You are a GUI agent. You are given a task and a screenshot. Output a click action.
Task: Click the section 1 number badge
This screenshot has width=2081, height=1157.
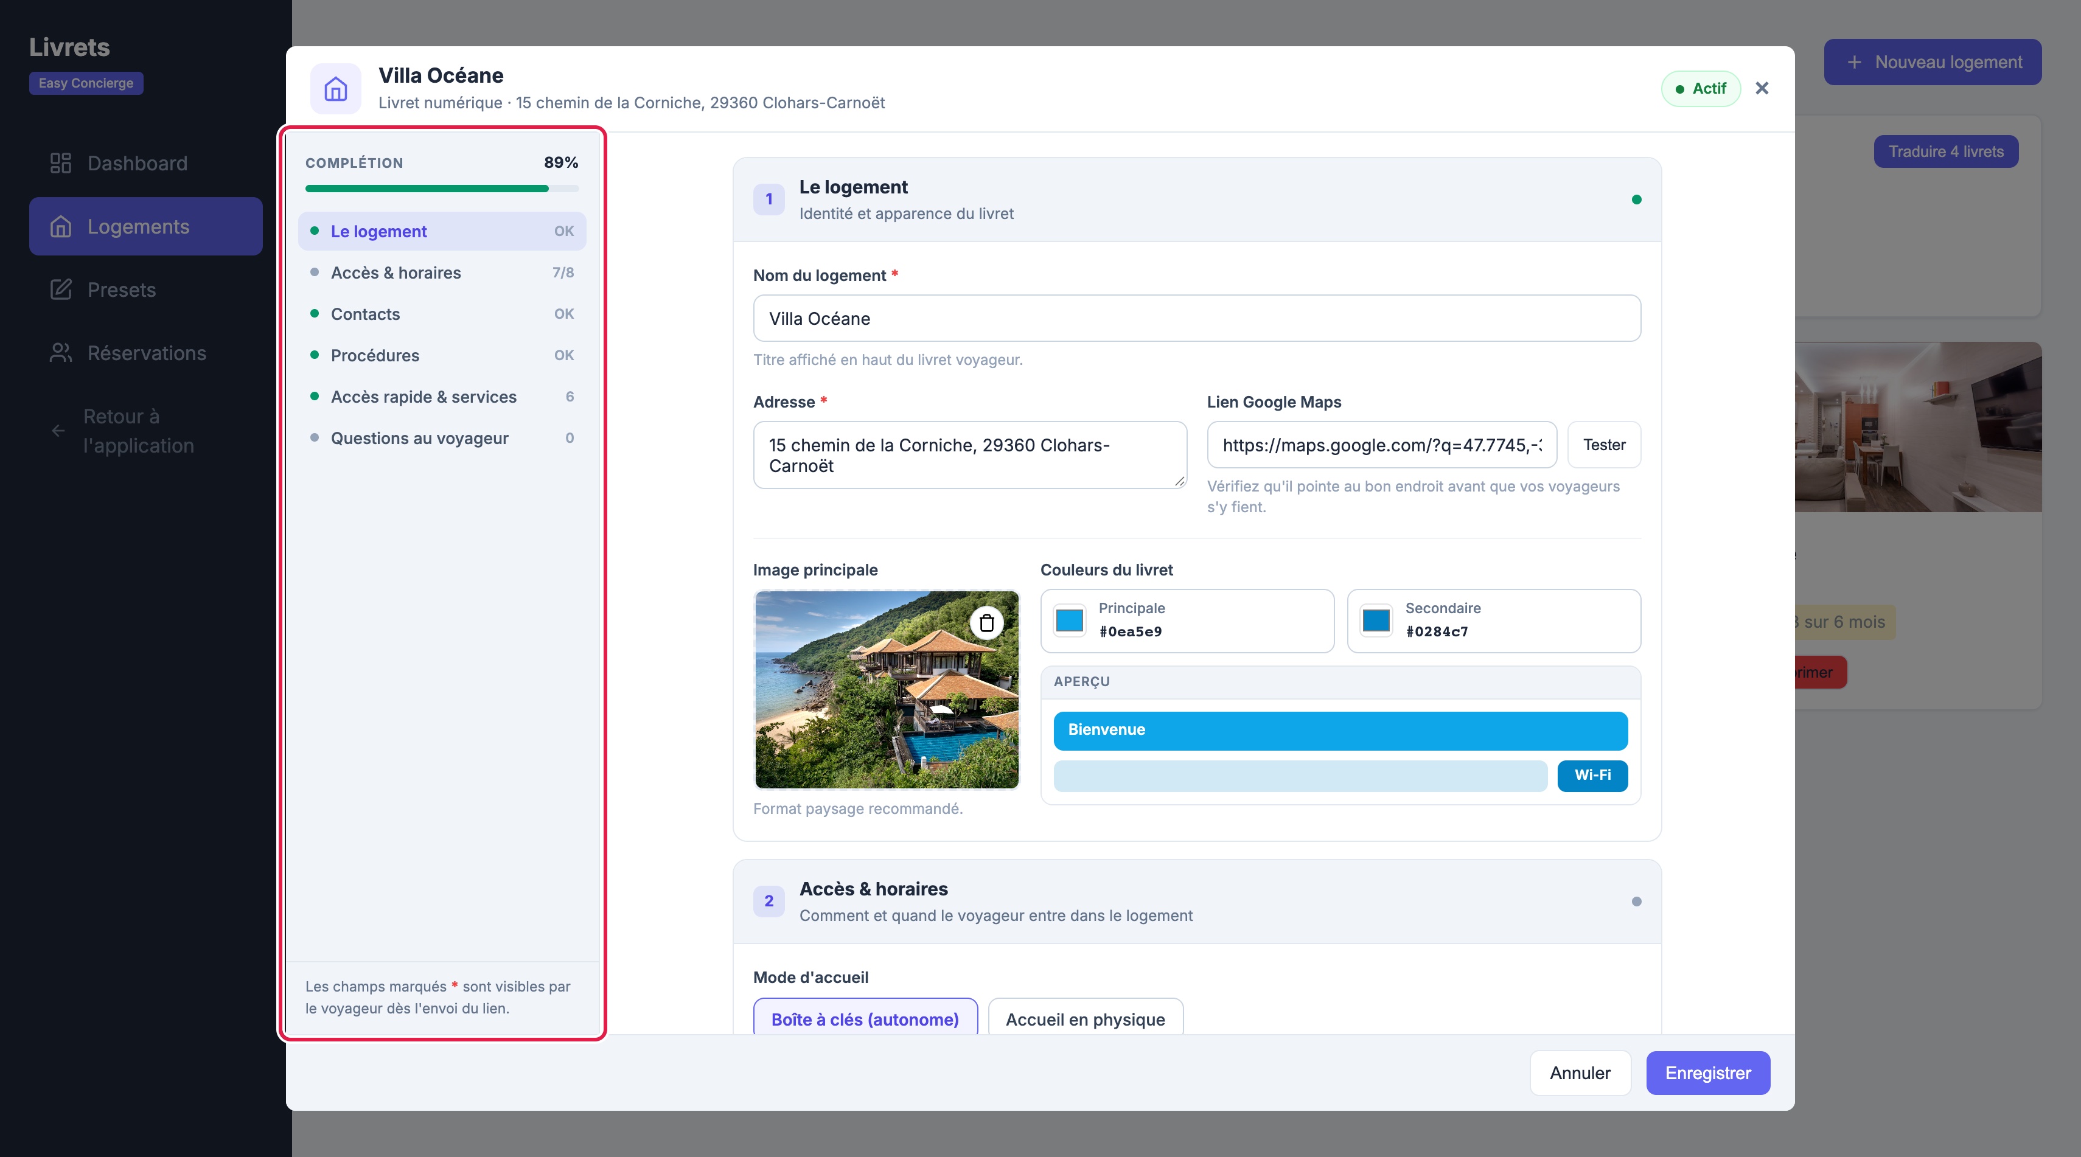point(769,200)
